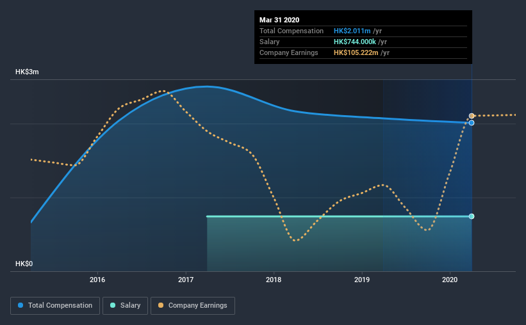Screen dimensions: 526x325
Task: Click the tooltip's Company Earnings label
Action: coord(288,52)
